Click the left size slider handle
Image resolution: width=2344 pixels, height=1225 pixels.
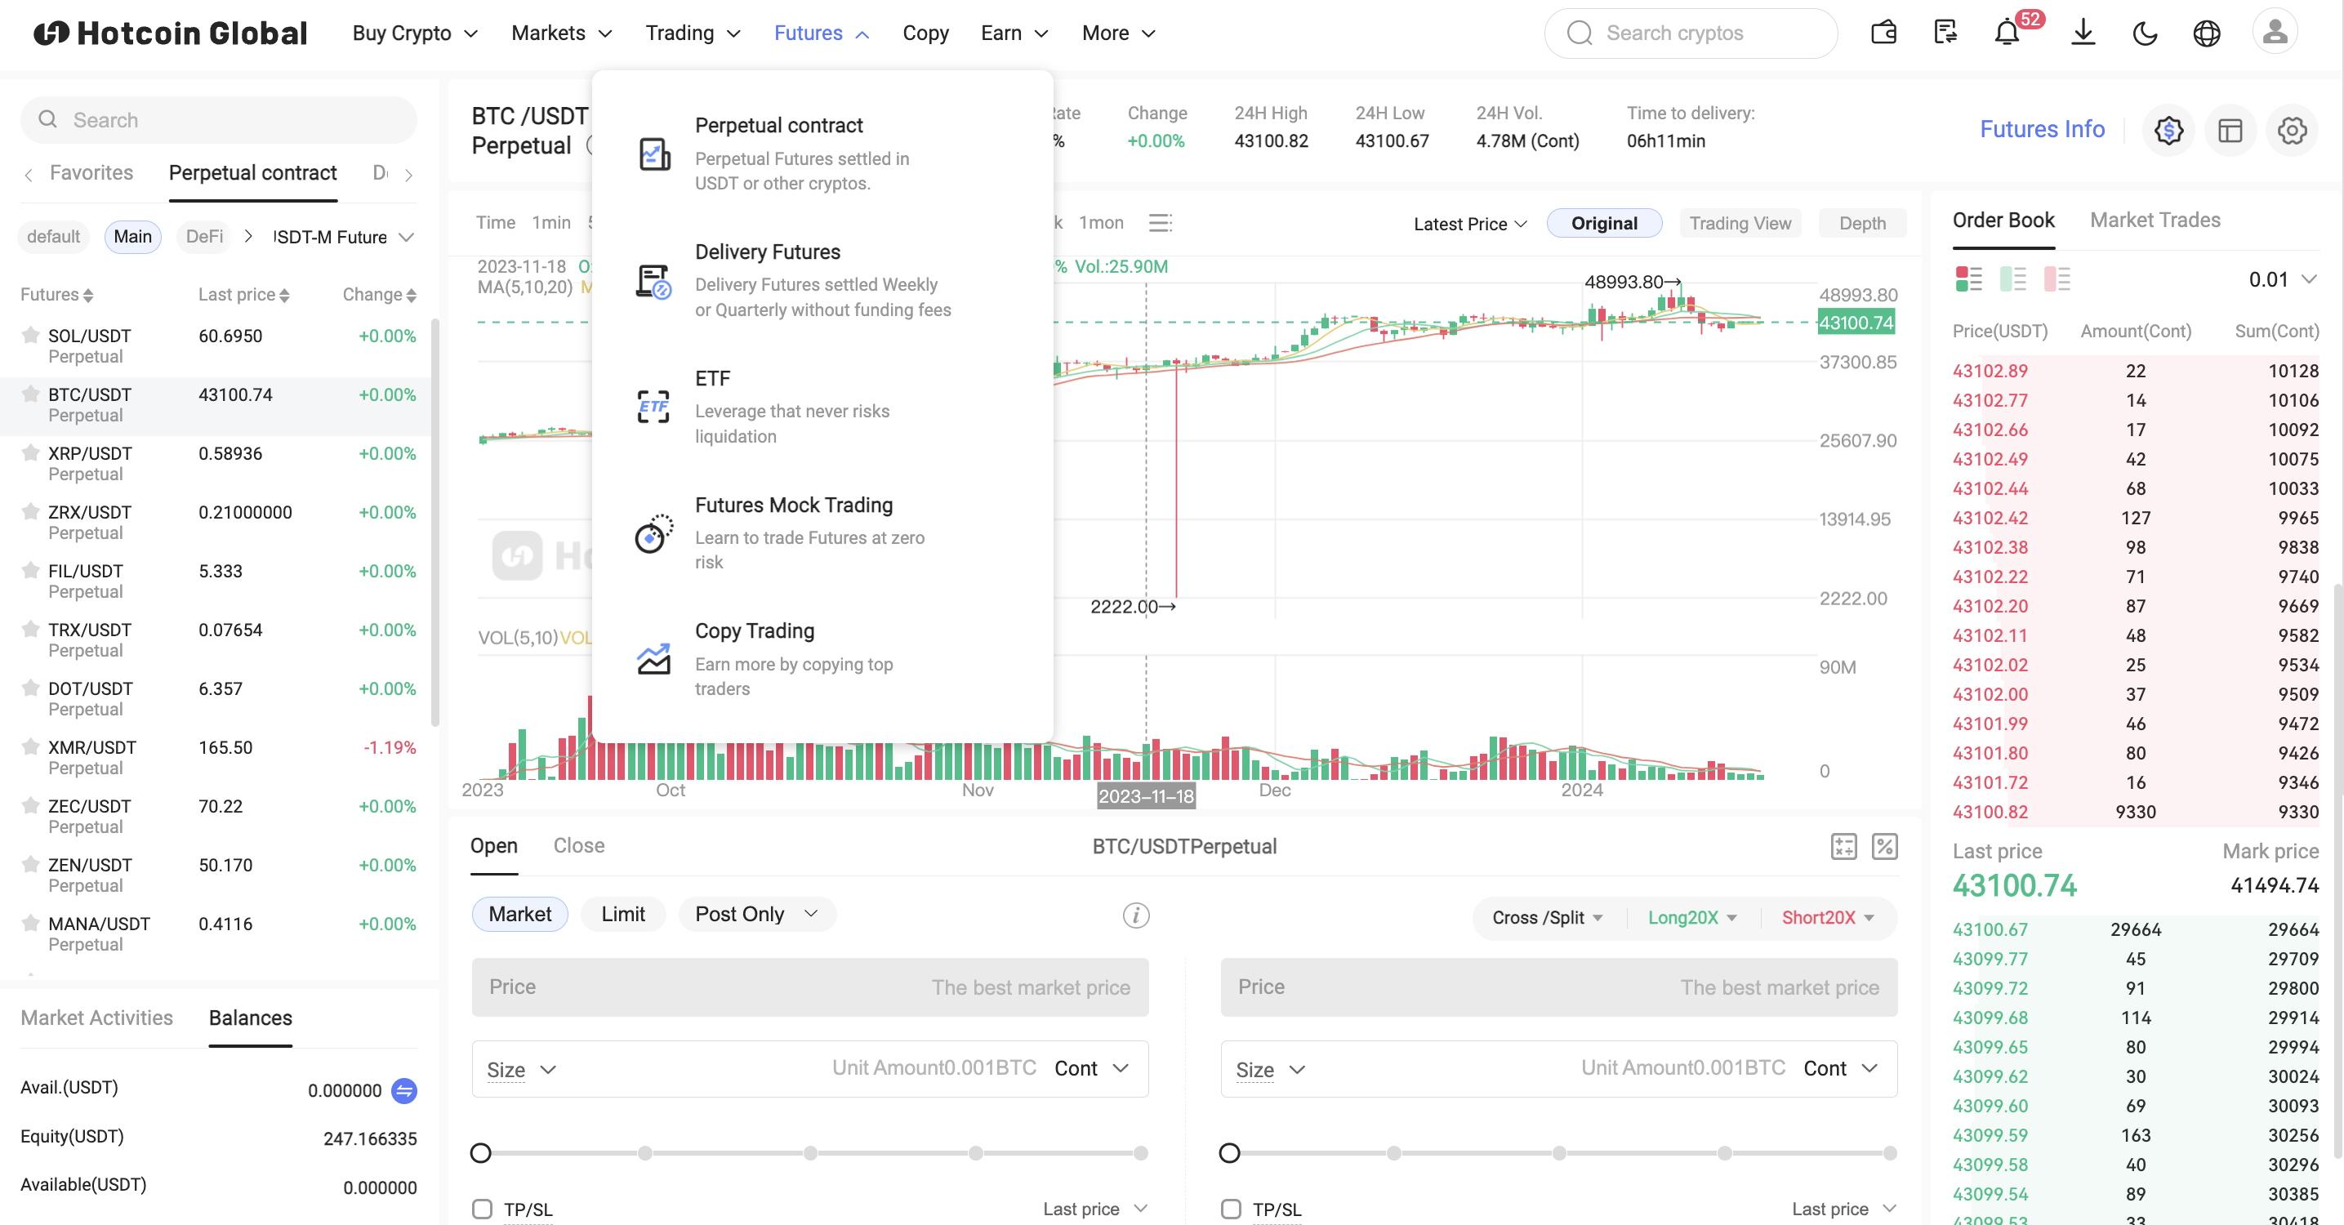(480, 1153)
